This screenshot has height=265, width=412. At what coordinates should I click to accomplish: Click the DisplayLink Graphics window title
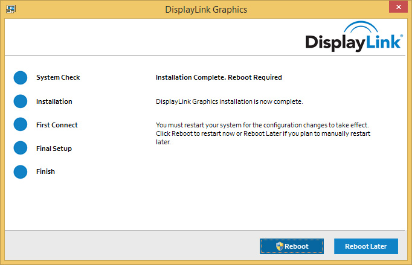point(206,10)
